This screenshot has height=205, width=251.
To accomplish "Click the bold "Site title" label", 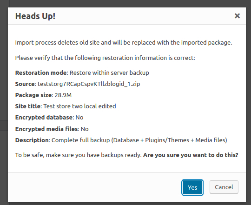I will [28, 106].
